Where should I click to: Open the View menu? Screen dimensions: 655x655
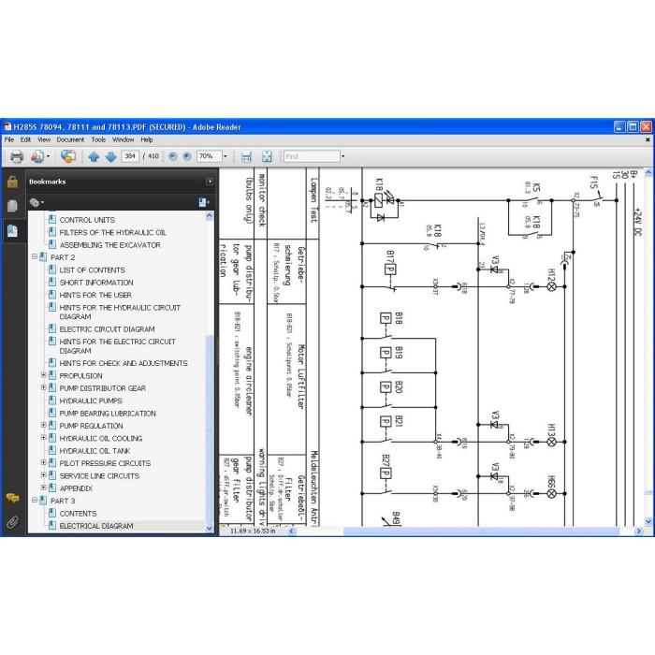coord(44,139)
